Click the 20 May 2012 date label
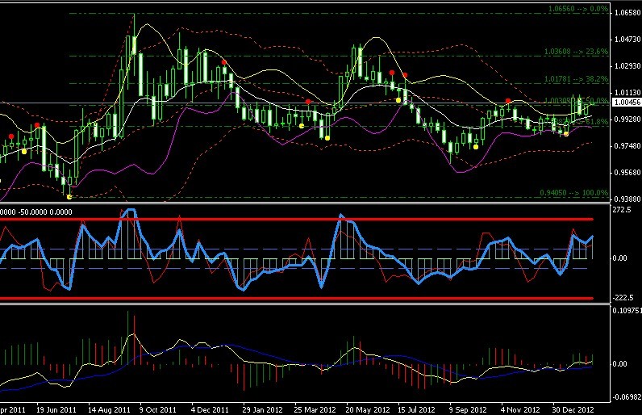This screenshot has height=415, width=642. point(368,409)
